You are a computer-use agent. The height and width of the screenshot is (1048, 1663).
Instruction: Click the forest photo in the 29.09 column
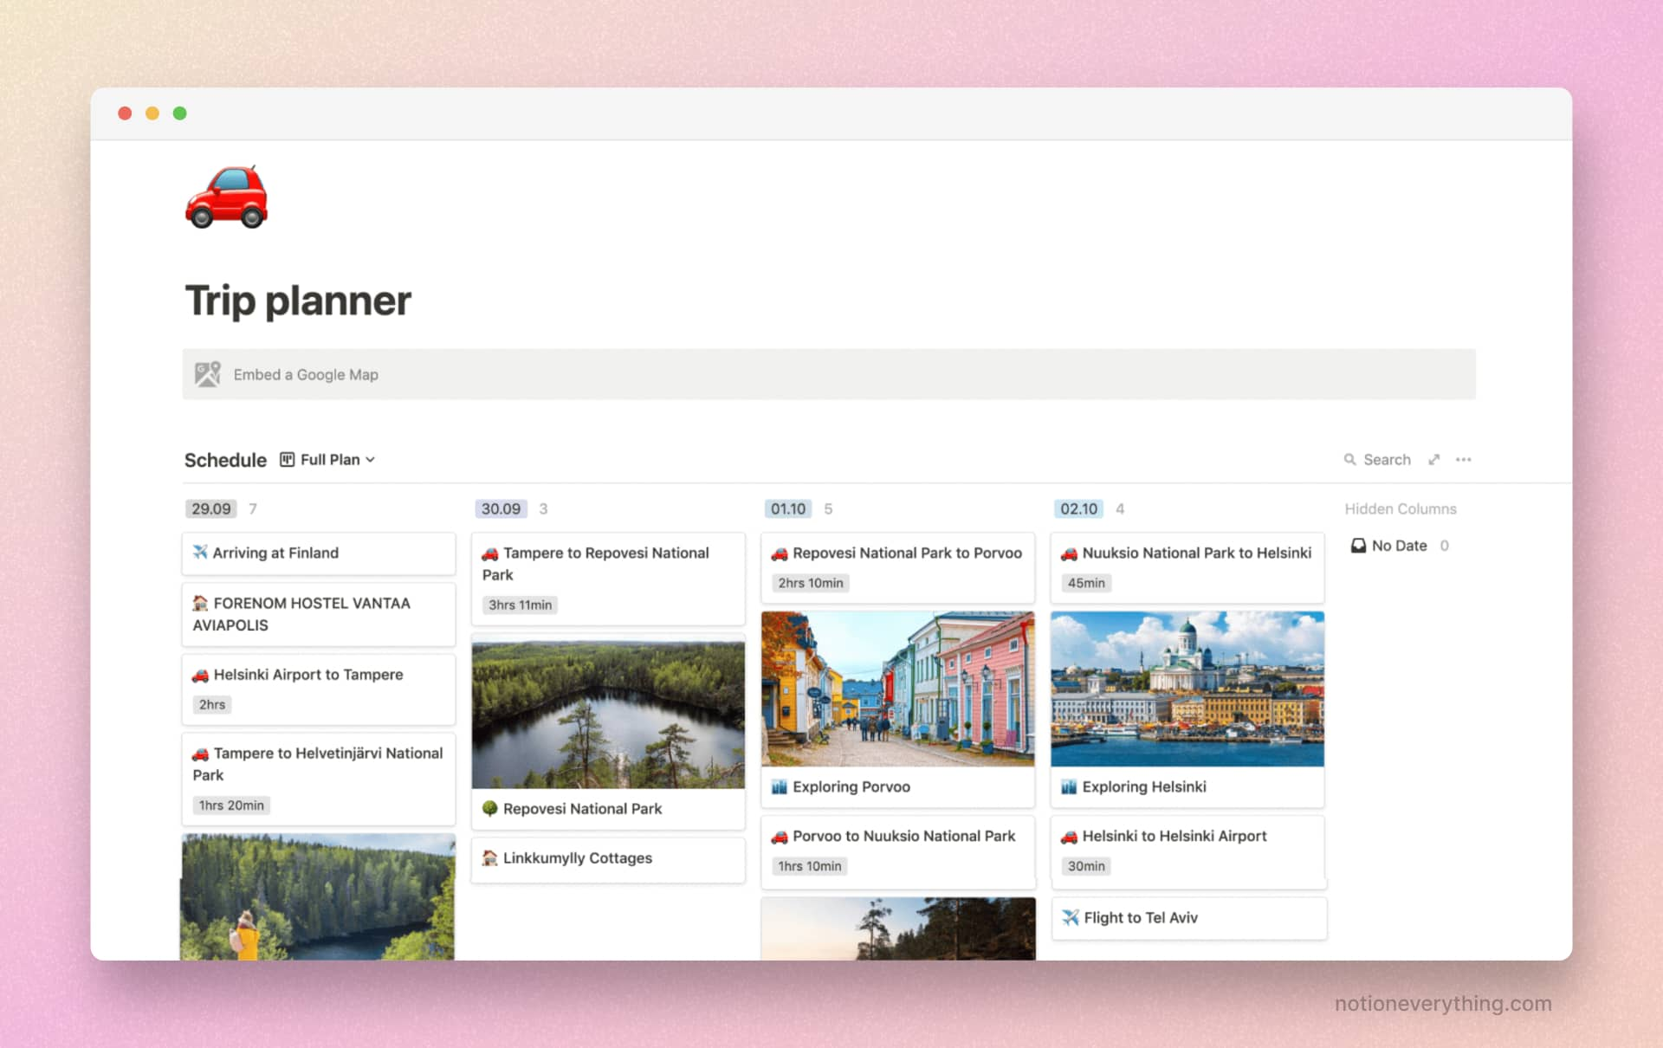pyautogui.click(x=318, y=896)
